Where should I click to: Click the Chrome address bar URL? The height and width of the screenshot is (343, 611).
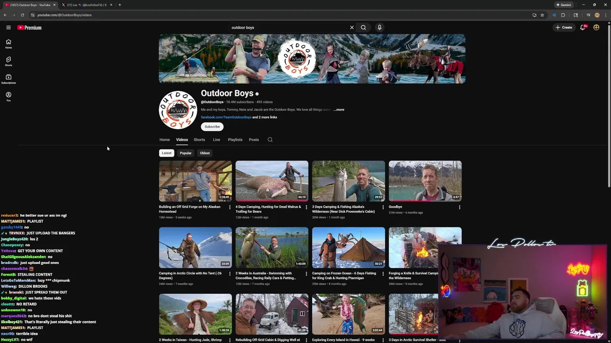(64, 15)
